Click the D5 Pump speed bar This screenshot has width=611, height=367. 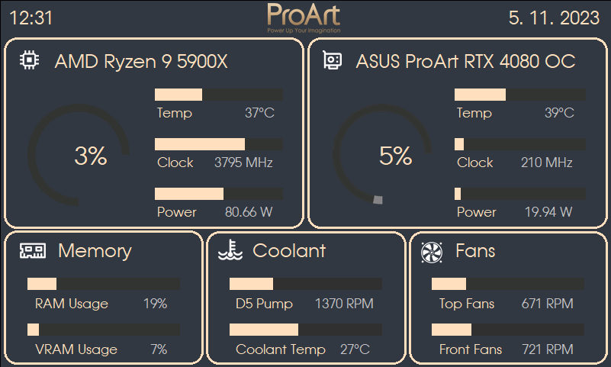(306, 284)
